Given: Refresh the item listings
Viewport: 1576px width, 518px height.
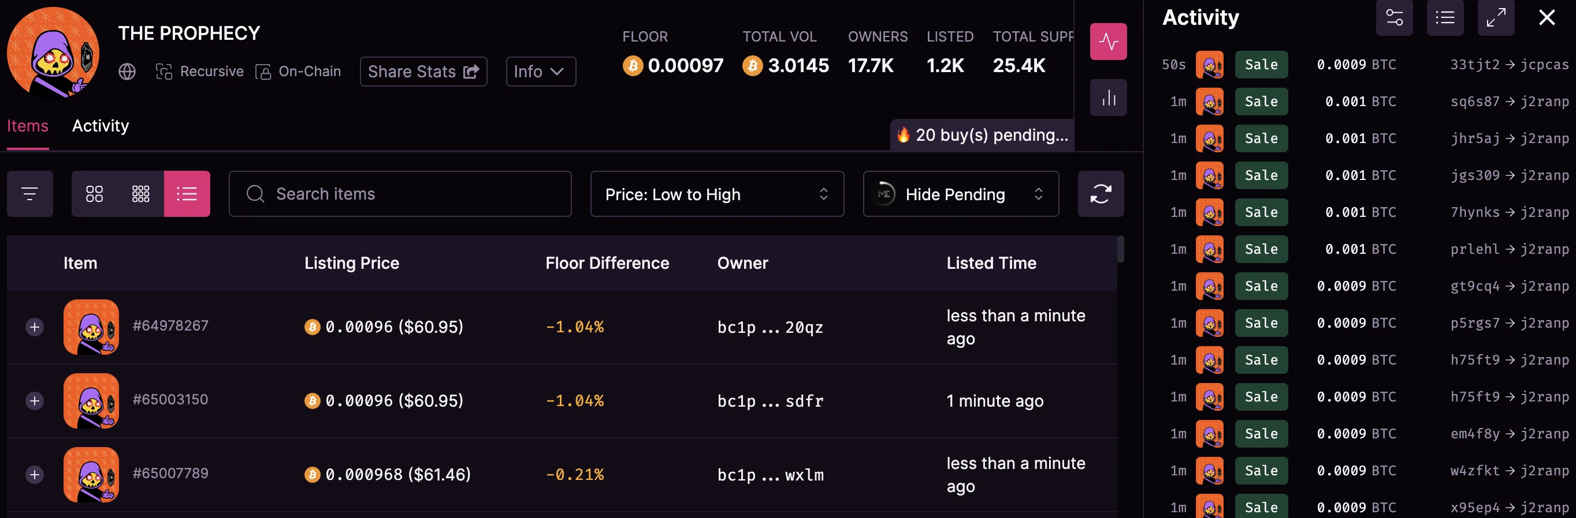Looking at the screenshot, I should 1100,194.
